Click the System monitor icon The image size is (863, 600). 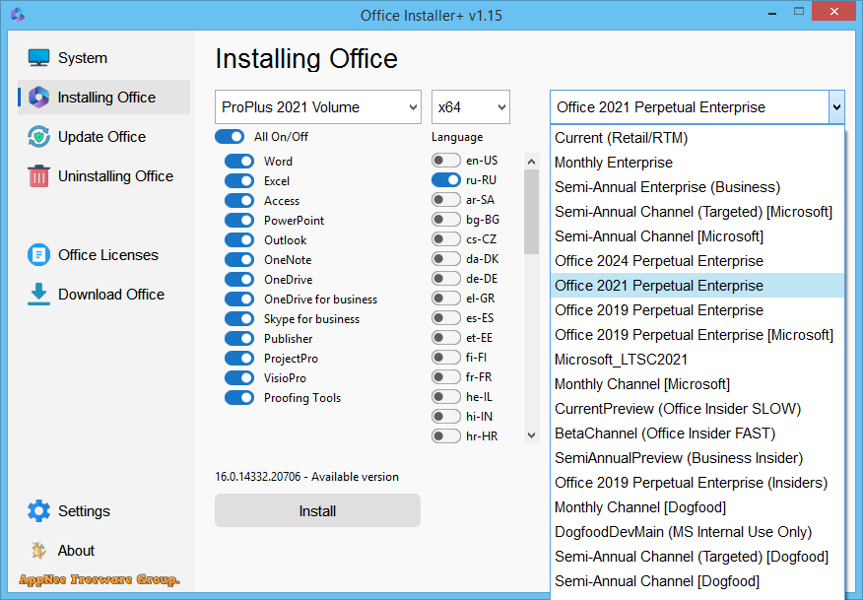[x=38, y=58]
